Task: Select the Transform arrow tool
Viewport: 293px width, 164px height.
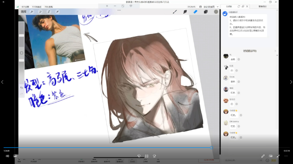Action: 57,12
